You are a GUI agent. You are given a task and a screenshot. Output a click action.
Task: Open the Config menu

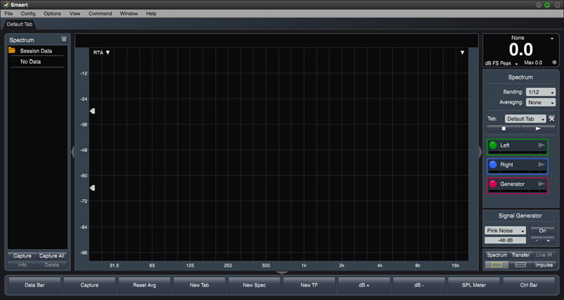[28, 13]
